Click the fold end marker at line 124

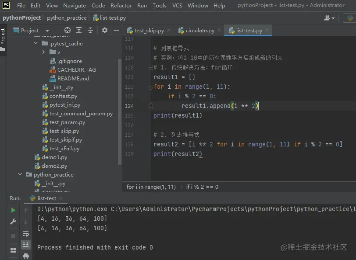click(x=151, y=106)
